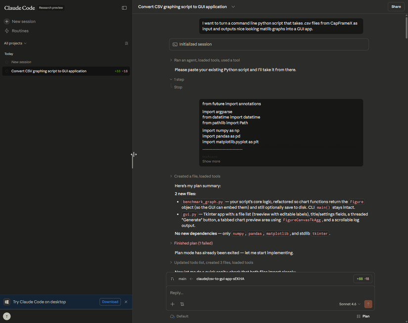Toggle Plan mode
Image resolution: width=408 pixels, height=323 pixels.
363,316
